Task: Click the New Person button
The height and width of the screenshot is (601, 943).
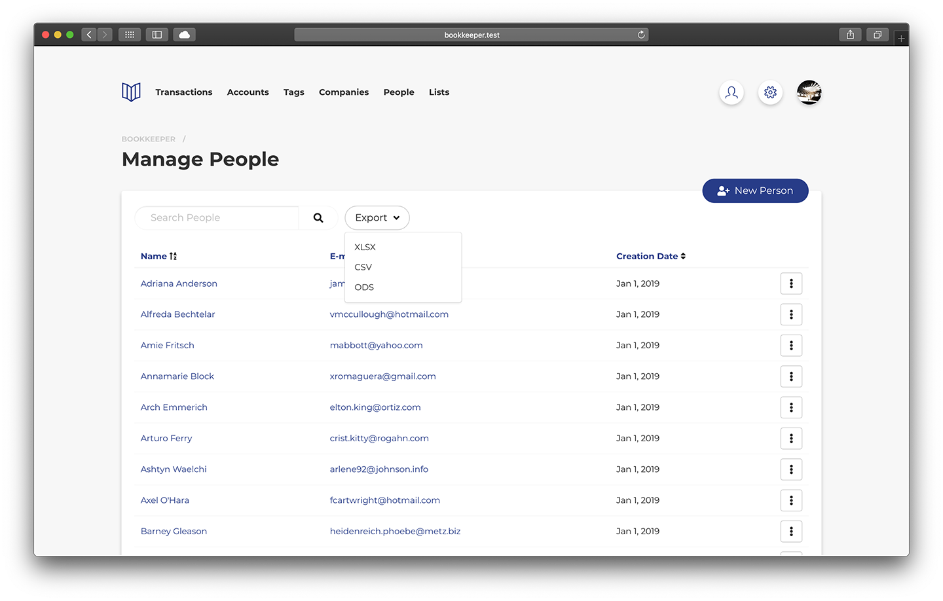Action: [x=755, y=191]
